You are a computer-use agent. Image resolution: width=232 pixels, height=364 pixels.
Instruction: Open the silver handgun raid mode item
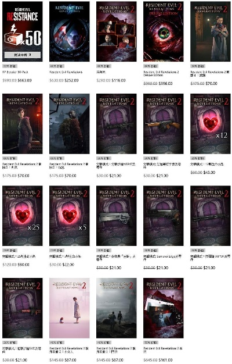tap(117, 216)
